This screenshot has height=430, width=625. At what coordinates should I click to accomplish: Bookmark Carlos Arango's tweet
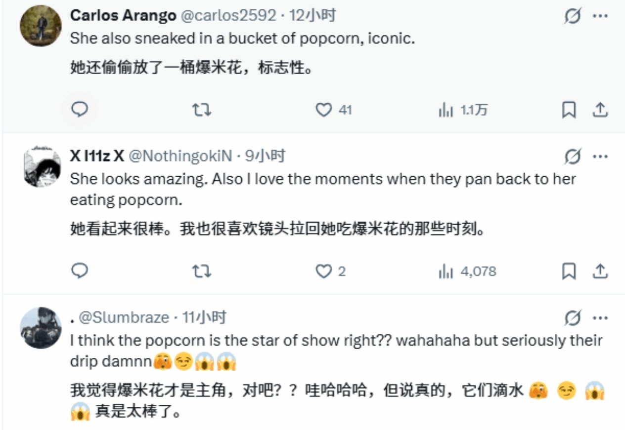(x=569, y=110)
